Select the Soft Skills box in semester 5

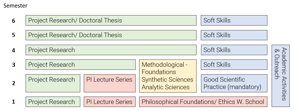tap(234, 35)
